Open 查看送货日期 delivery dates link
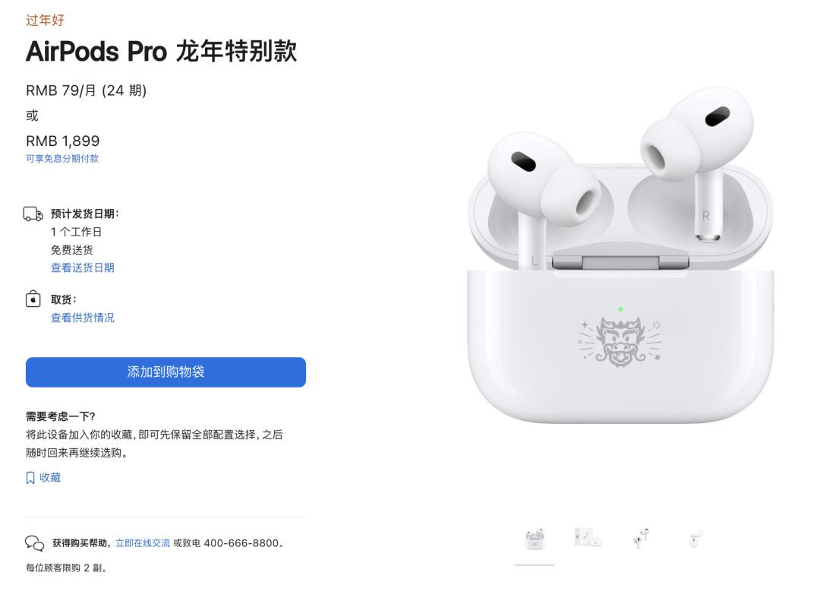The height and width of the screenshot is (601, 820). point(83,267)
